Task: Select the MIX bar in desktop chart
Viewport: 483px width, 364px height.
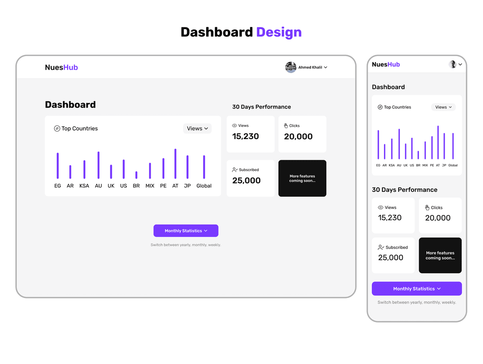Action: pyautogui.click(x=150, y=171)
